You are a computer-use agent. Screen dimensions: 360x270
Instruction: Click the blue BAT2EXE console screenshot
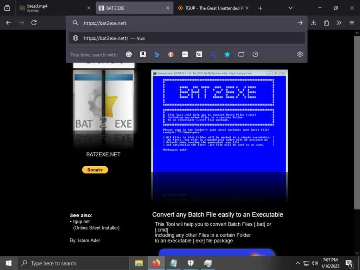pos(219,121)
